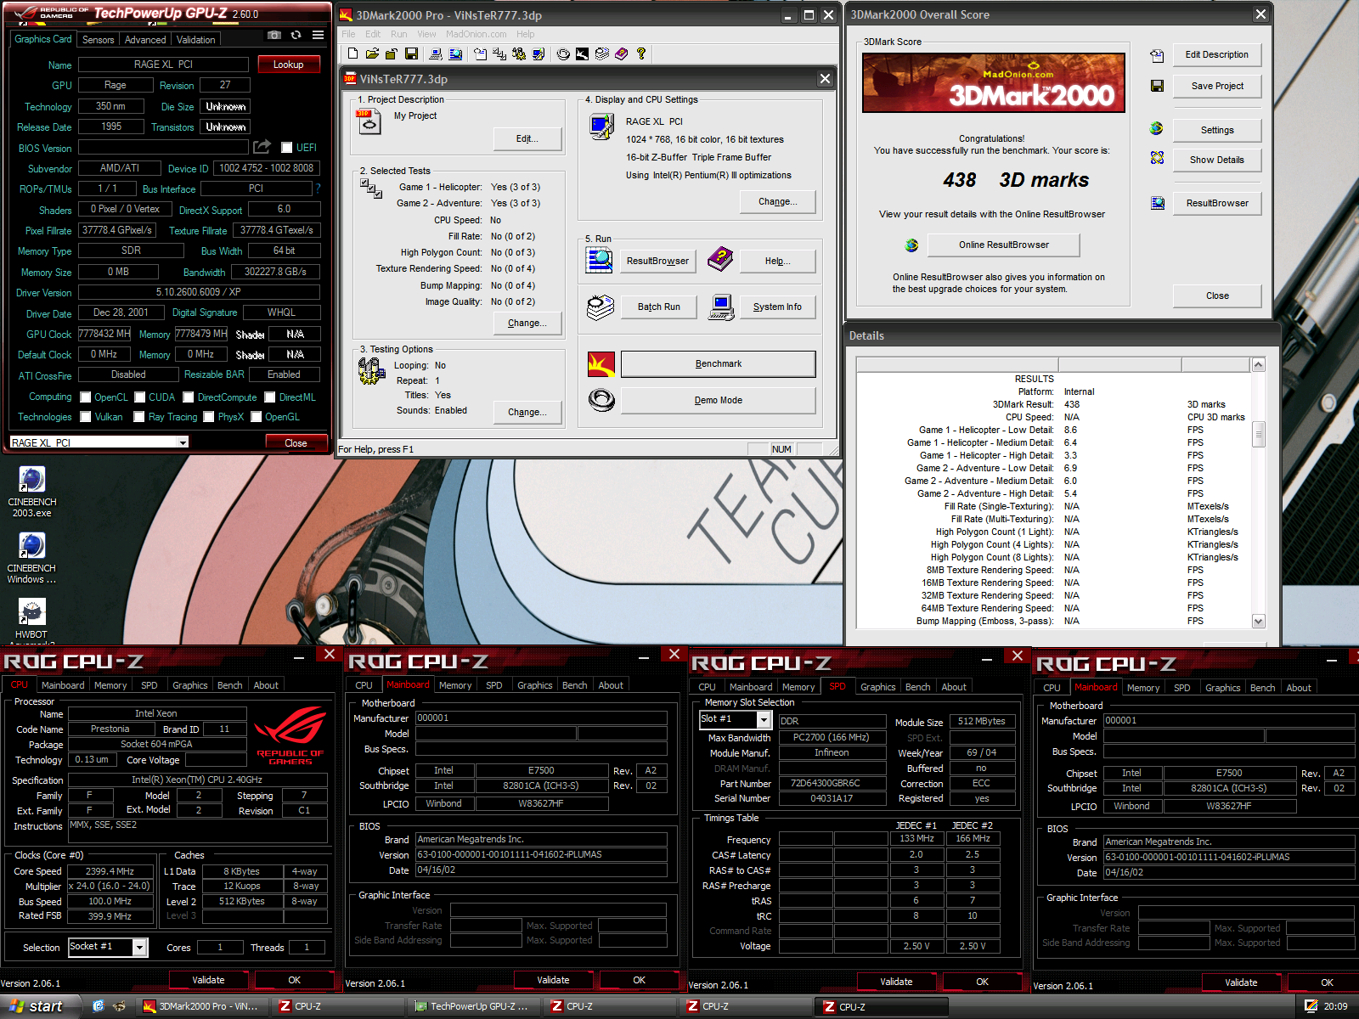The height and width of the screenshot is (1019, 1359).
Task: Toggle the Ray Tracing checkbox
Action: pos(138,417)
